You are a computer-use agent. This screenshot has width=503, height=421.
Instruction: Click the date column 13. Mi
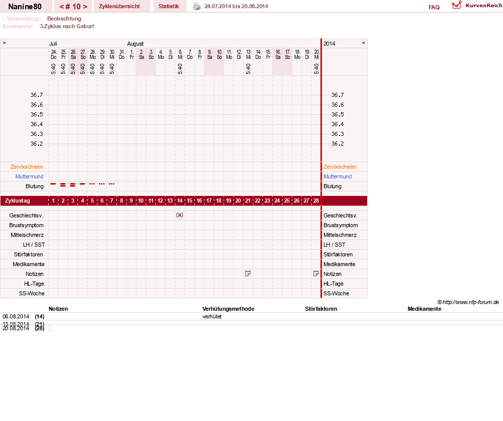pos(248,54)
